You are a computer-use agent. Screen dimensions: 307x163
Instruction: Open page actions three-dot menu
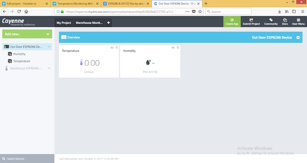[188, 12]
